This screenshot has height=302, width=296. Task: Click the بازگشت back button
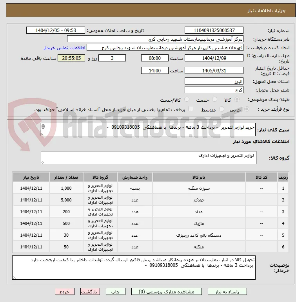(x=90, y=291)
